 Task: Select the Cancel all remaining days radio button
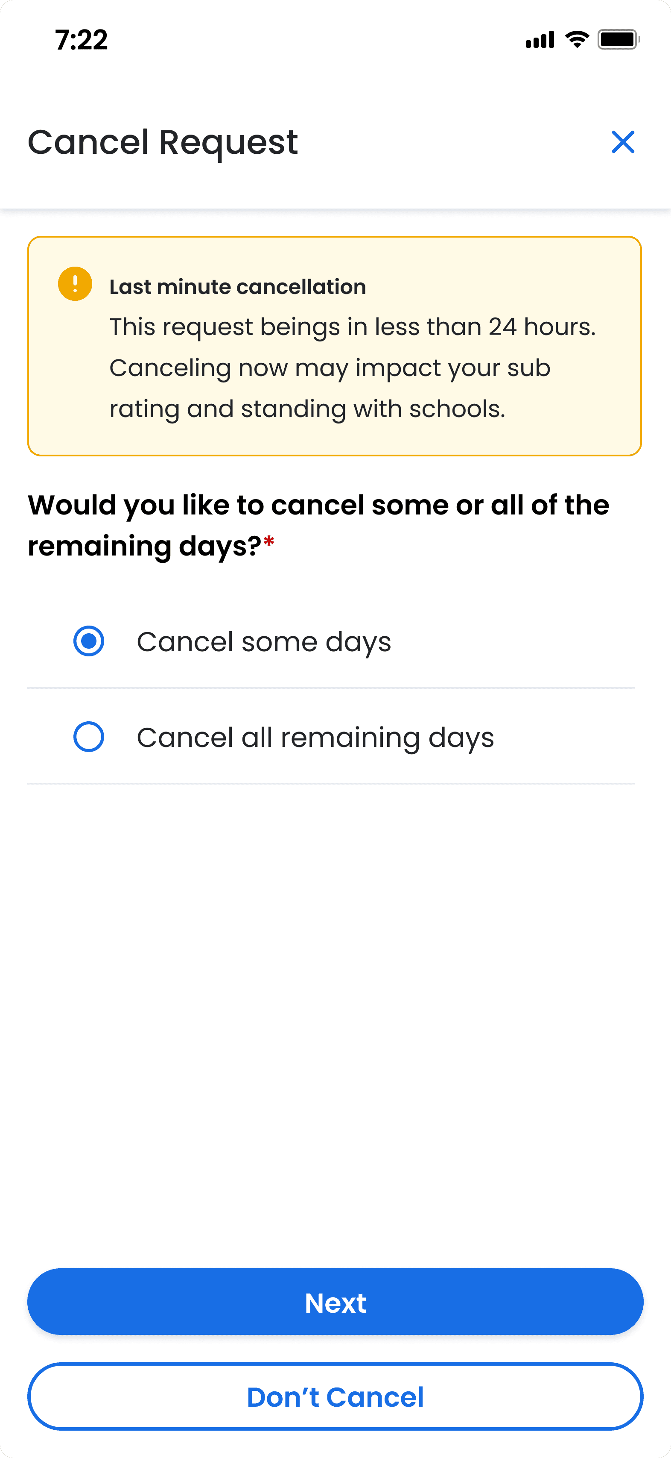pyautogui.click(x=89, y=737)
